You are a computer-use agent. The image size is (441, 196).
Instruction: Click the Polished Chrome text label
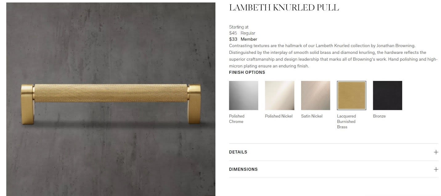237,119
